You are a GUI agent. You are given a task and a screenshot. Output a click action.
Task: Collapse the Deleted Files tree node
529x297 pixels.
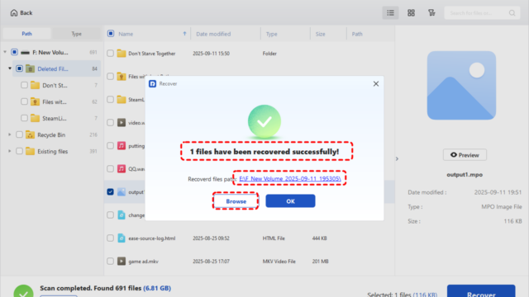tap(10, 68)
